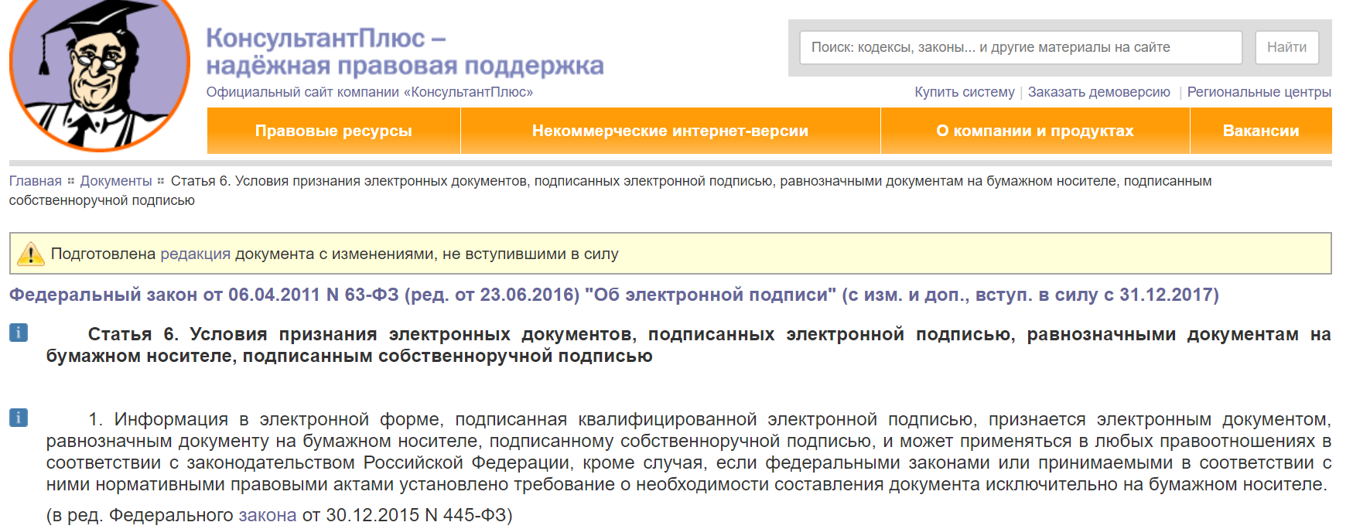
Task: Click the yellow warning triangle icon
Action: point(31,254)
